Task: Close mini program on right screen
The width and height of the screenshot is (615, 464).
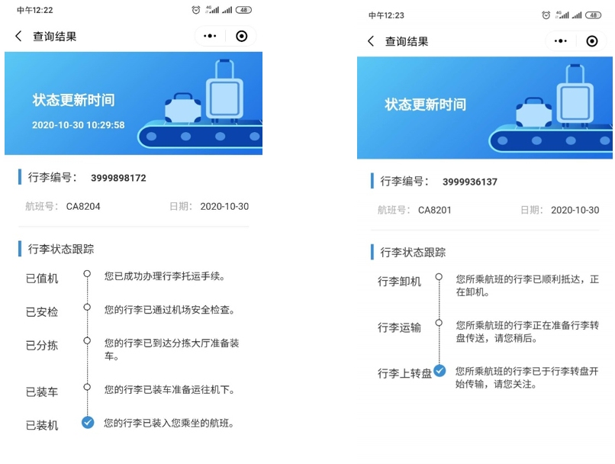Action: click(592, 40)
